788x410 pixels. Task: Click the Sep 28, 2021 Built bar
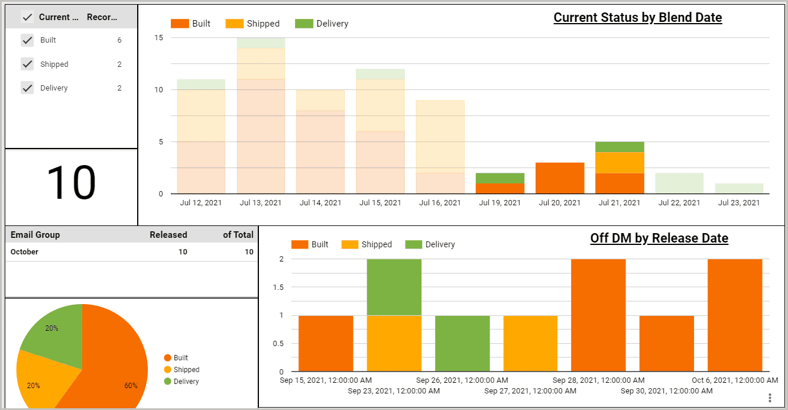pos(598,315)
